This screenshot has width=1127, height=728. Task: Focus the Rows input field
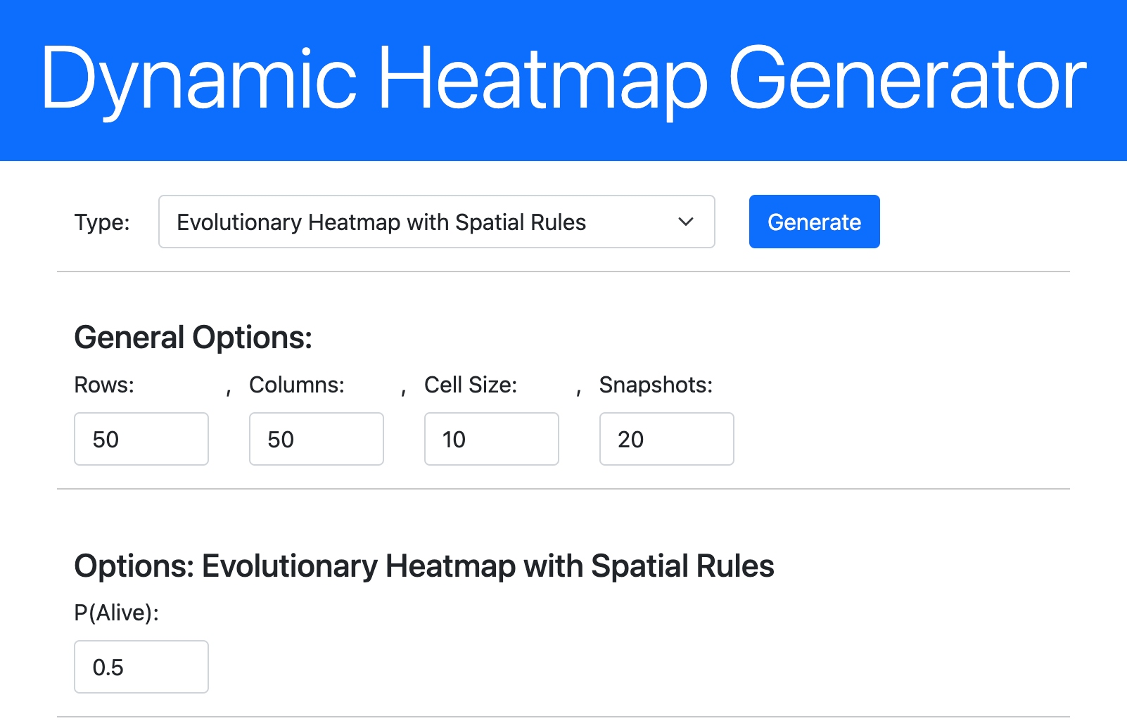coord(141,439)
